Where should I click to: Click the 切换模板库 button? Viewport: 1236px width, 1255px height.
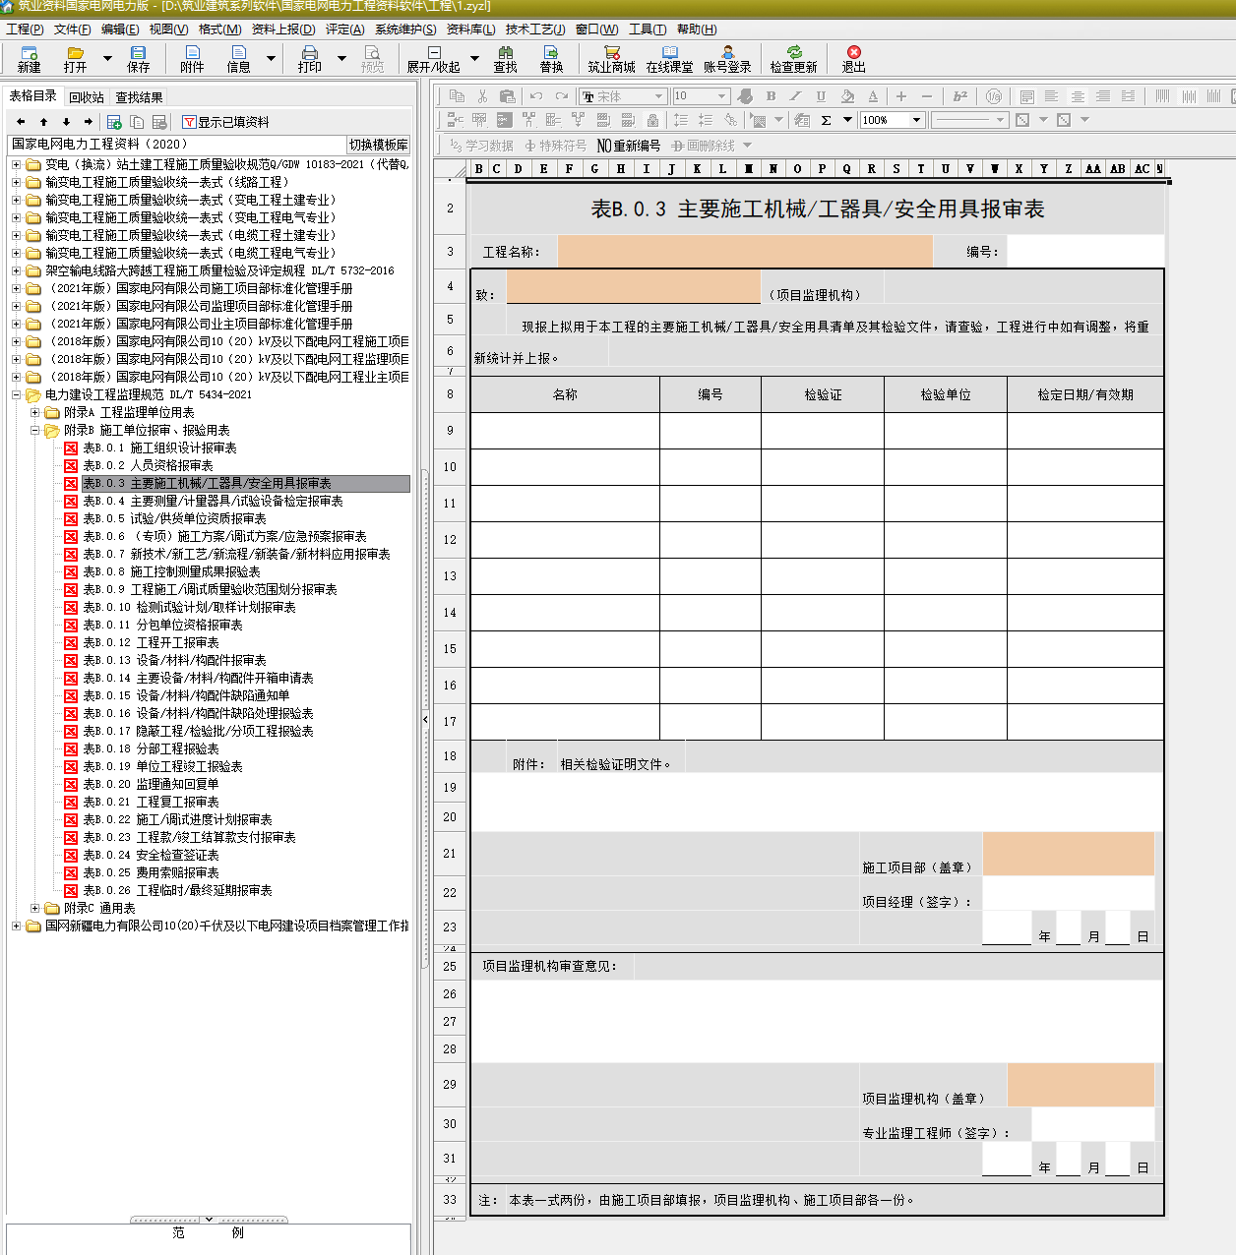point(379,145)
